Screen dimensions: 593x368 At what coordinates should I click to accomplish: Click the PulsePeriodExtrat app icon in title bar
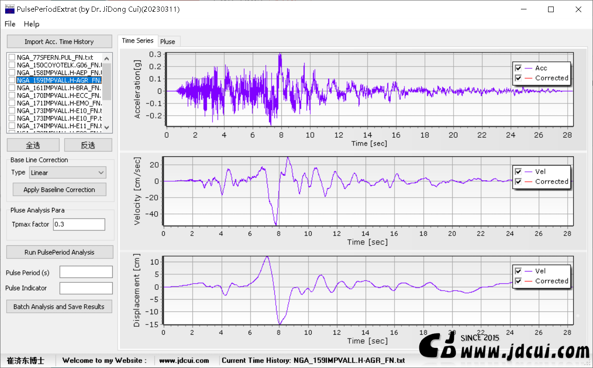9,9
